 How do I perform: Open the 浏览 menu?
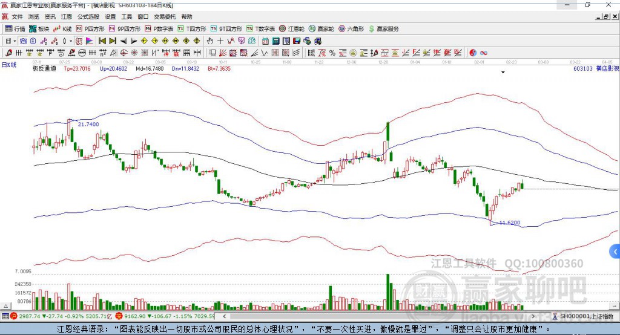[x=34, y=16]
